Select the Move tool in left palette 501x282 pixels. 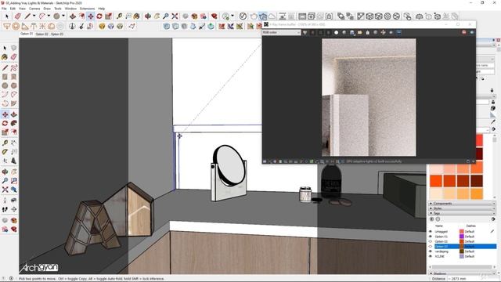pos(5,114)
